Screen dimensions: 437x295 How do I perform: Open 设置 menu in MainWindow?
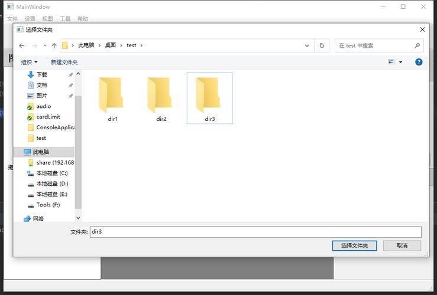30,19
